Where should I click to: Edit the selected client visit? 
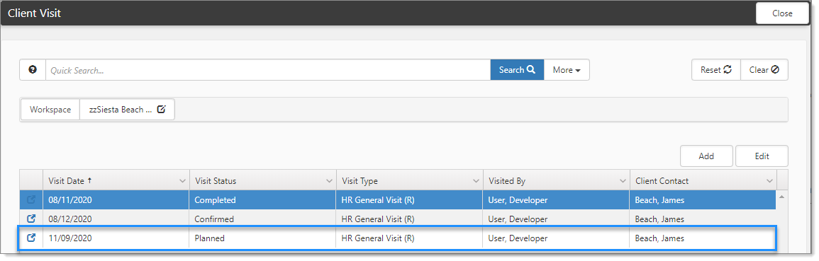(762, 156)
